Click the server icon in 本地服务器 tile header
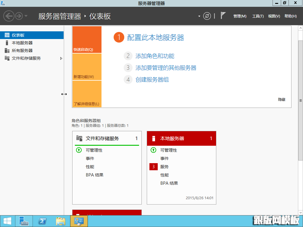 click(154, 138)
